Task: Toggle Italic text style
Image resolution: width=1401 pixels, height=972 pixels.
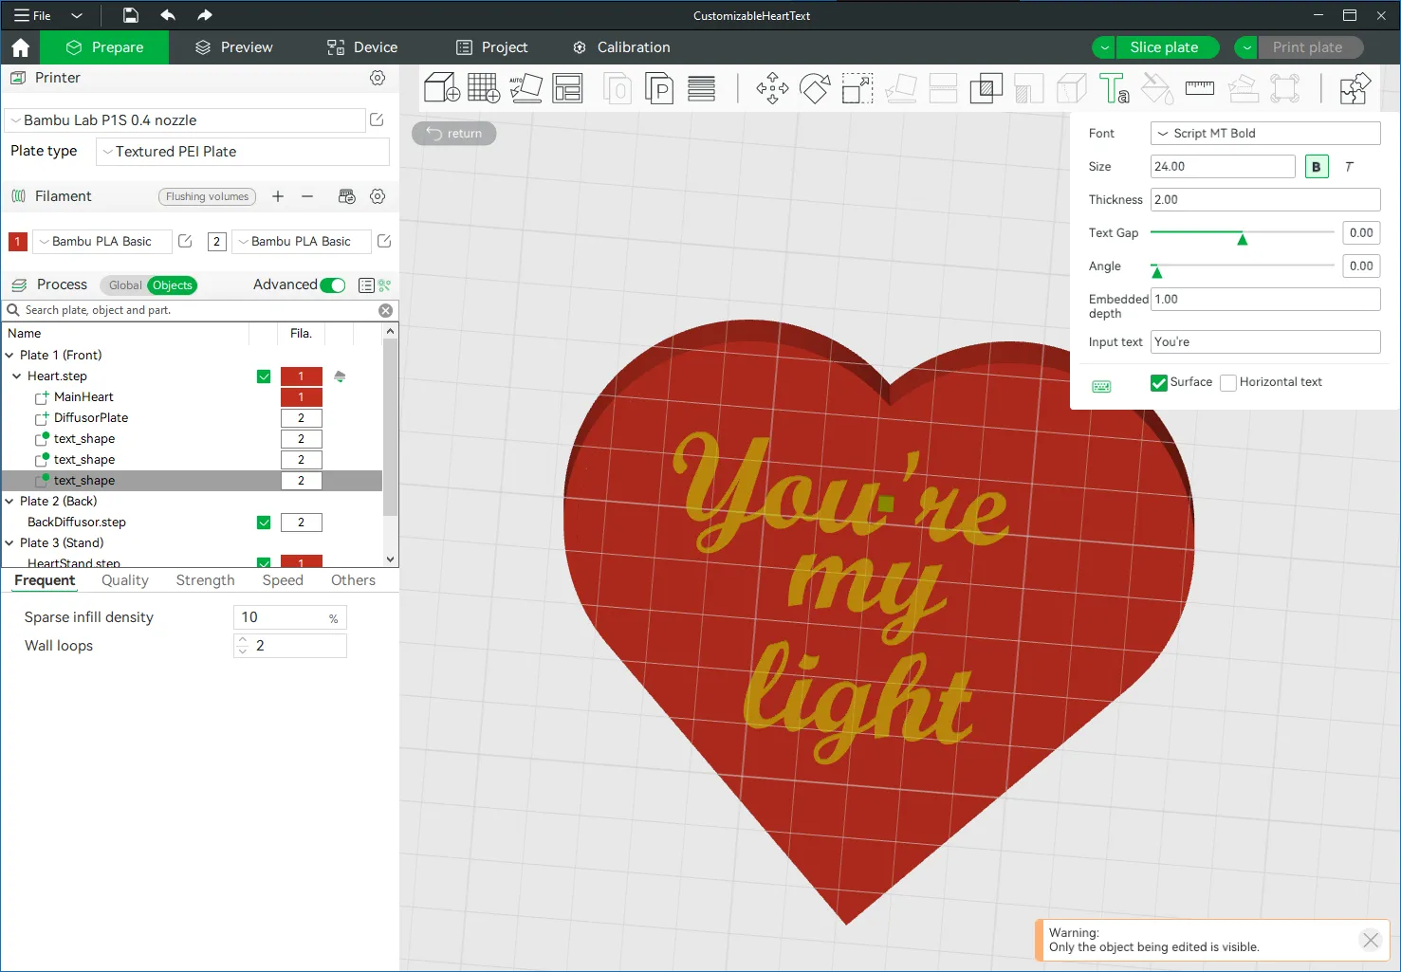Action: tap(1349, 167)
